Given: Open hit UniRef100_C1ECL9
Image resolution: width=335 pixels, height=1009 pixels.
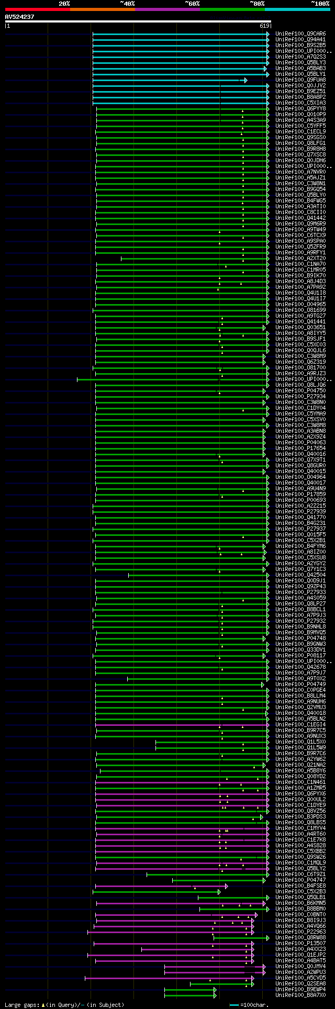Looking at the screenshot, I should (300, 132).
